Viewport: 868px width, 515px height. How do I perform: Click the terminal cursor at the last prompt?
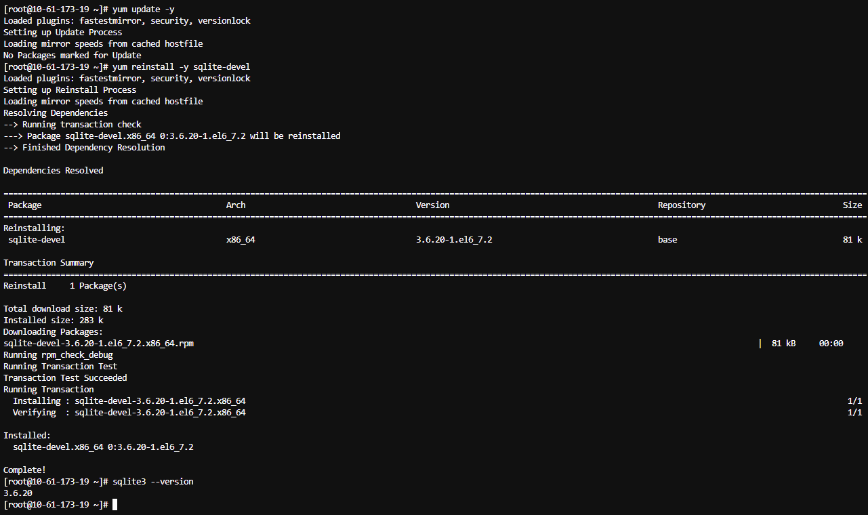tap(115, 505)
